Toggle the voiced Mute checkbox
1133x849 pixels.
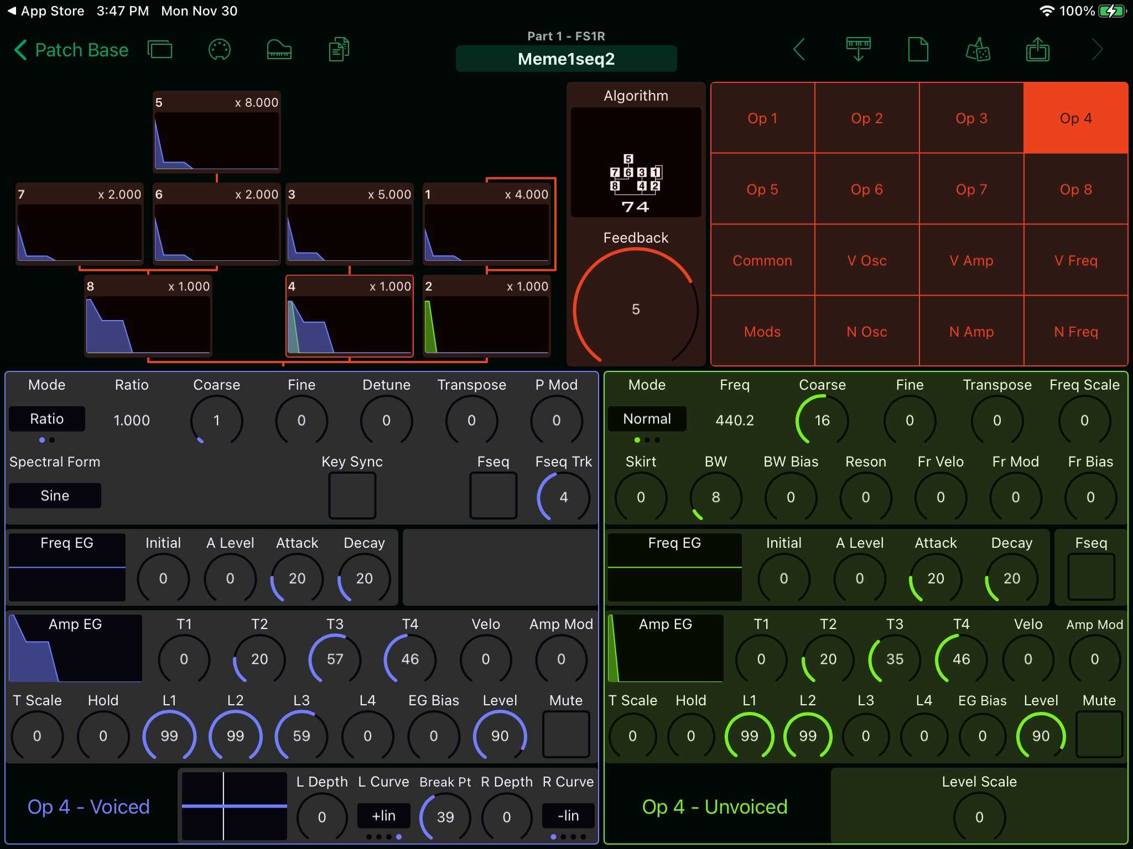point(566,735)
